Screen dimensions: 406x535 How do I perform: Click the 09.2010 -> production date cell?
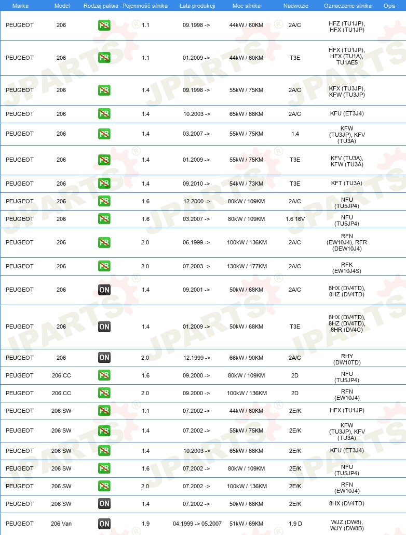coord(196,184)
